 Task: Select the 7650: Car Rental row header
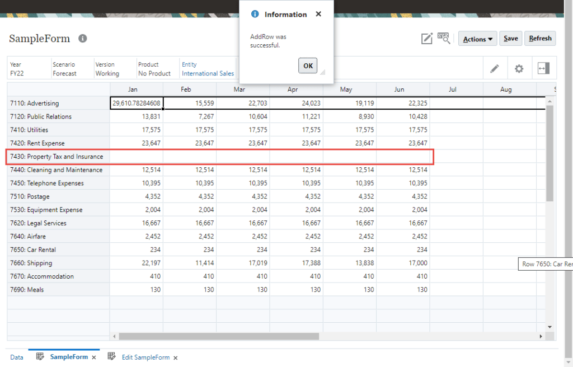click(33, 250)
